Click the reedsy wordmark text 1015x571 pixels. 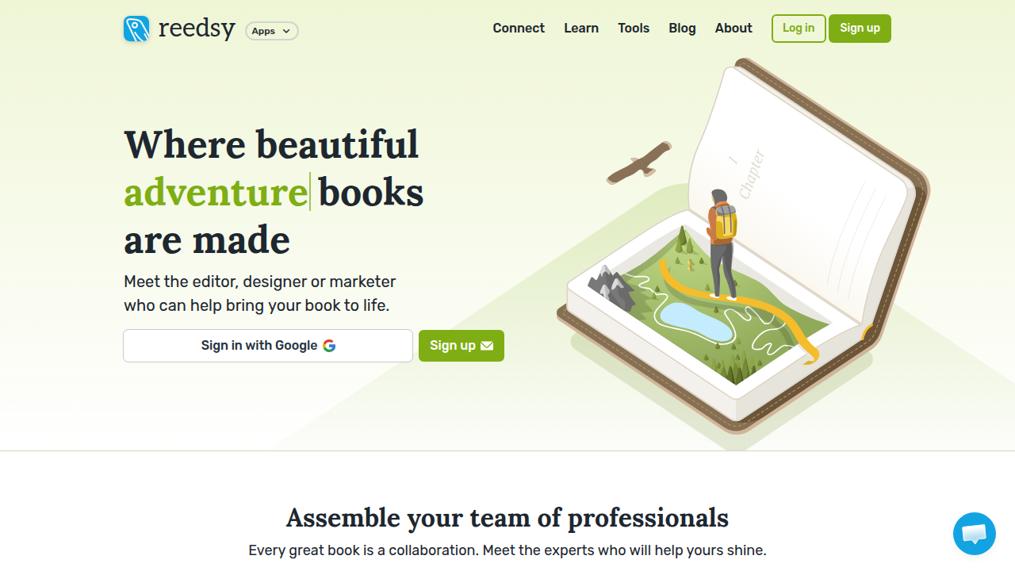197,29
